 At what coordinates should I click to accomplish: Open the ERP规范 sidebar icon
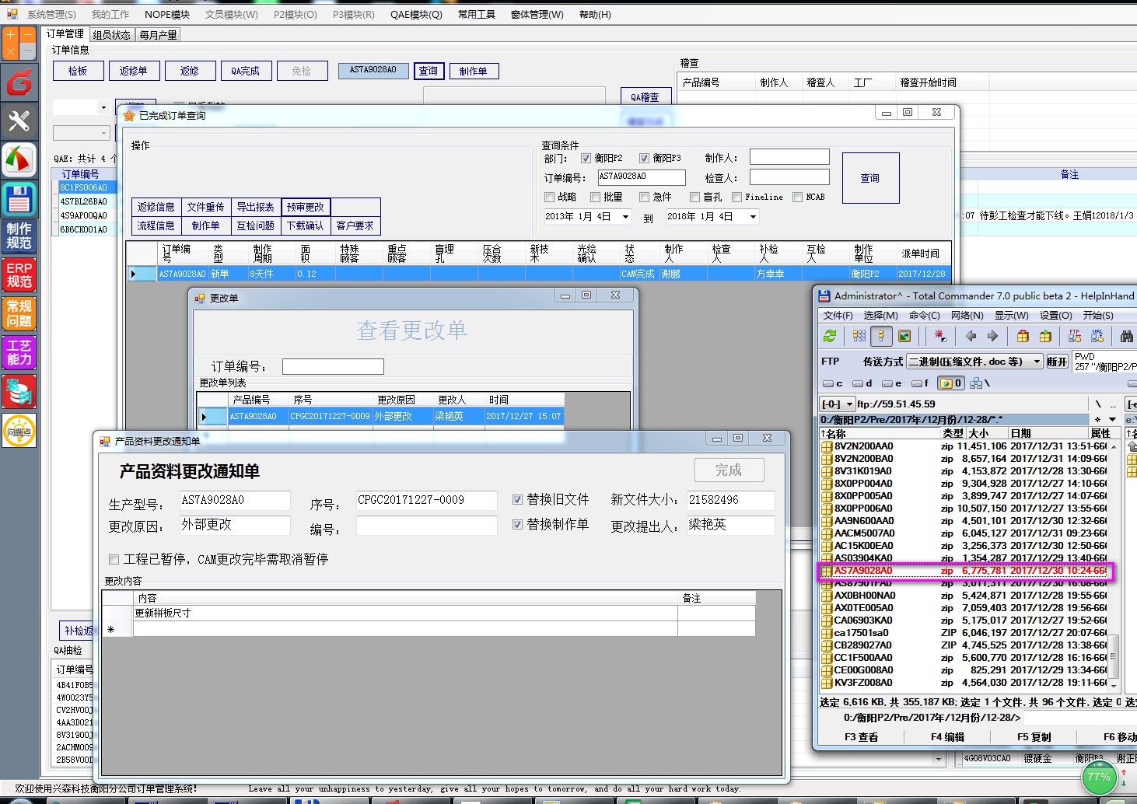19,275
